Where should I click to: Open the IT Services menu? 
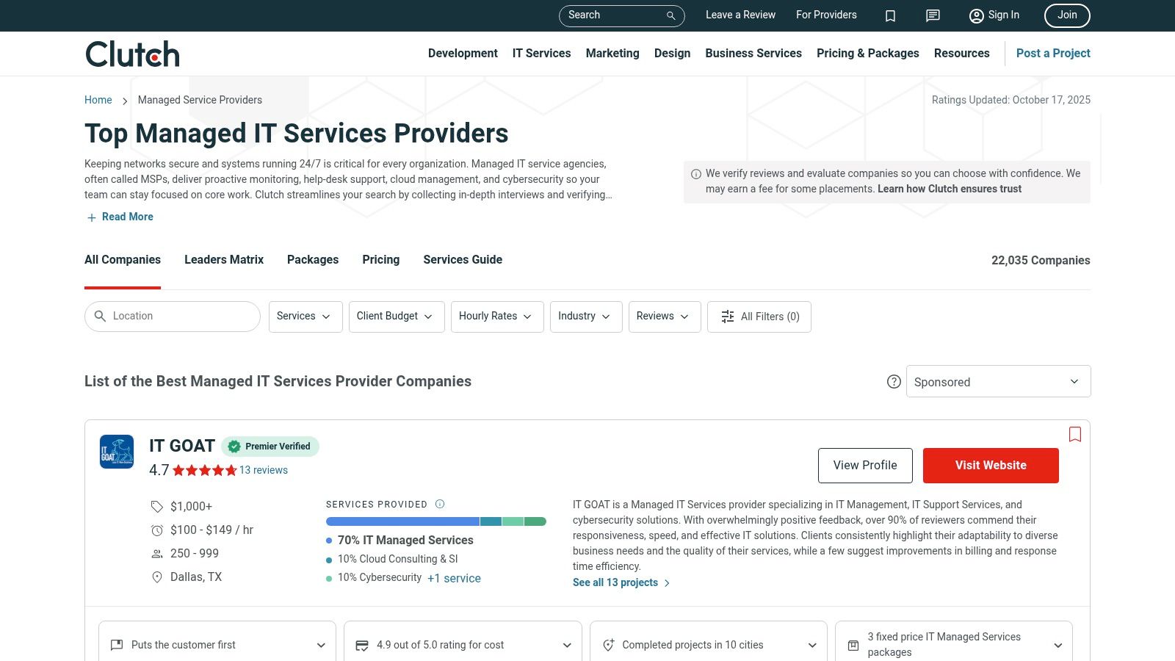(541, 53)
